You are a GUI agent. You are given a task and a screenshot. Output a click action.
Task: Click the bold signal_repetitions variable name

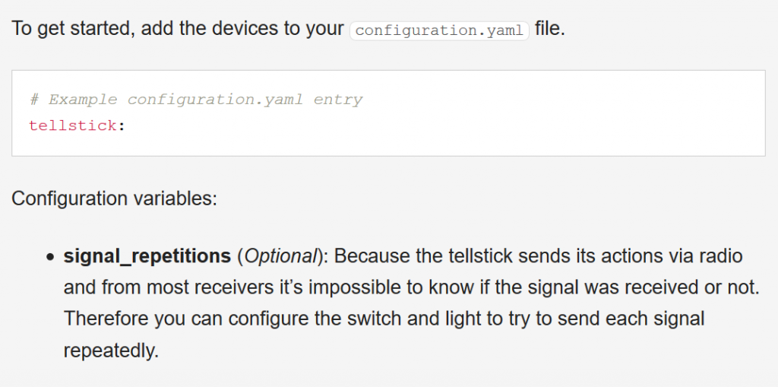click(147, 256)
